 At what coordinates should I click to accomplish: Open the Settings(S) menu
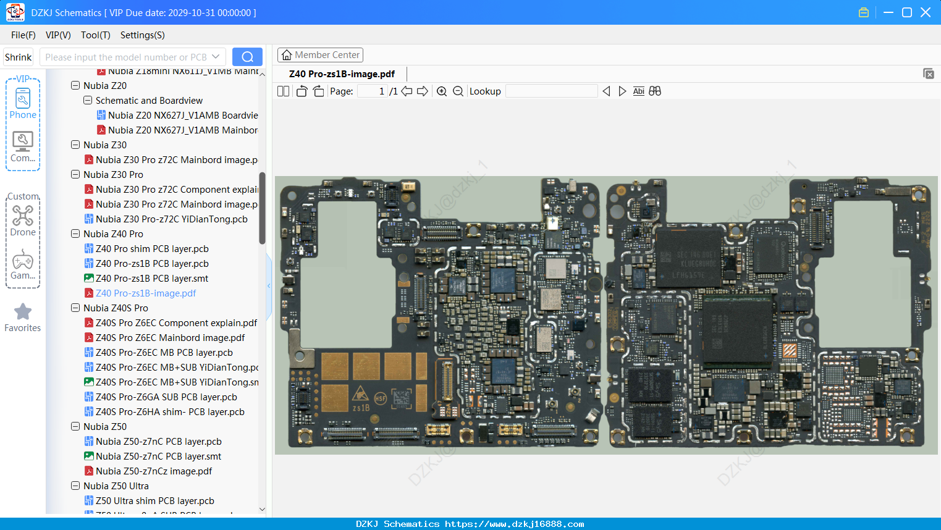pyautogui.click(x=143, y=35)
